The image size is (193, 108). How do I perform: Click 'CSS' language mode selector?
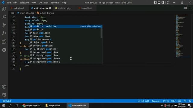click(x=179, y=101)
